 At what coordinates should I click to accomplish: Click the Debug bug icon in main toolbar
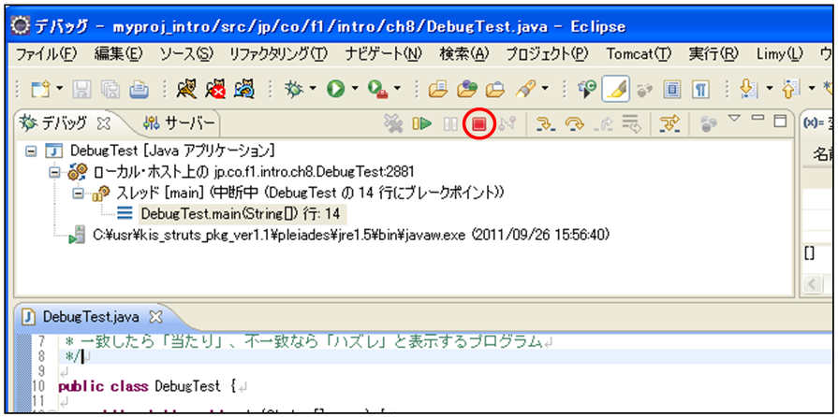point(293,89)
